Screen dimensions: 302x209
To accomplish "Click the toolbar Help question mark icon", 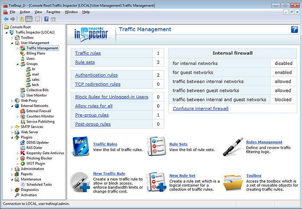I will (46, 19).
